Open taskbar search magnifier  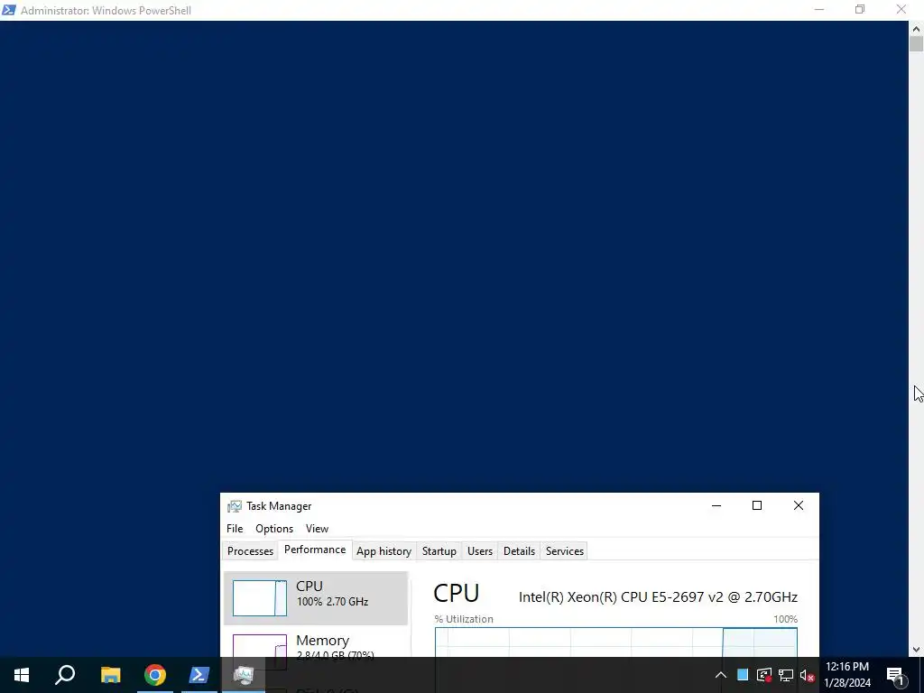point(65,675)
